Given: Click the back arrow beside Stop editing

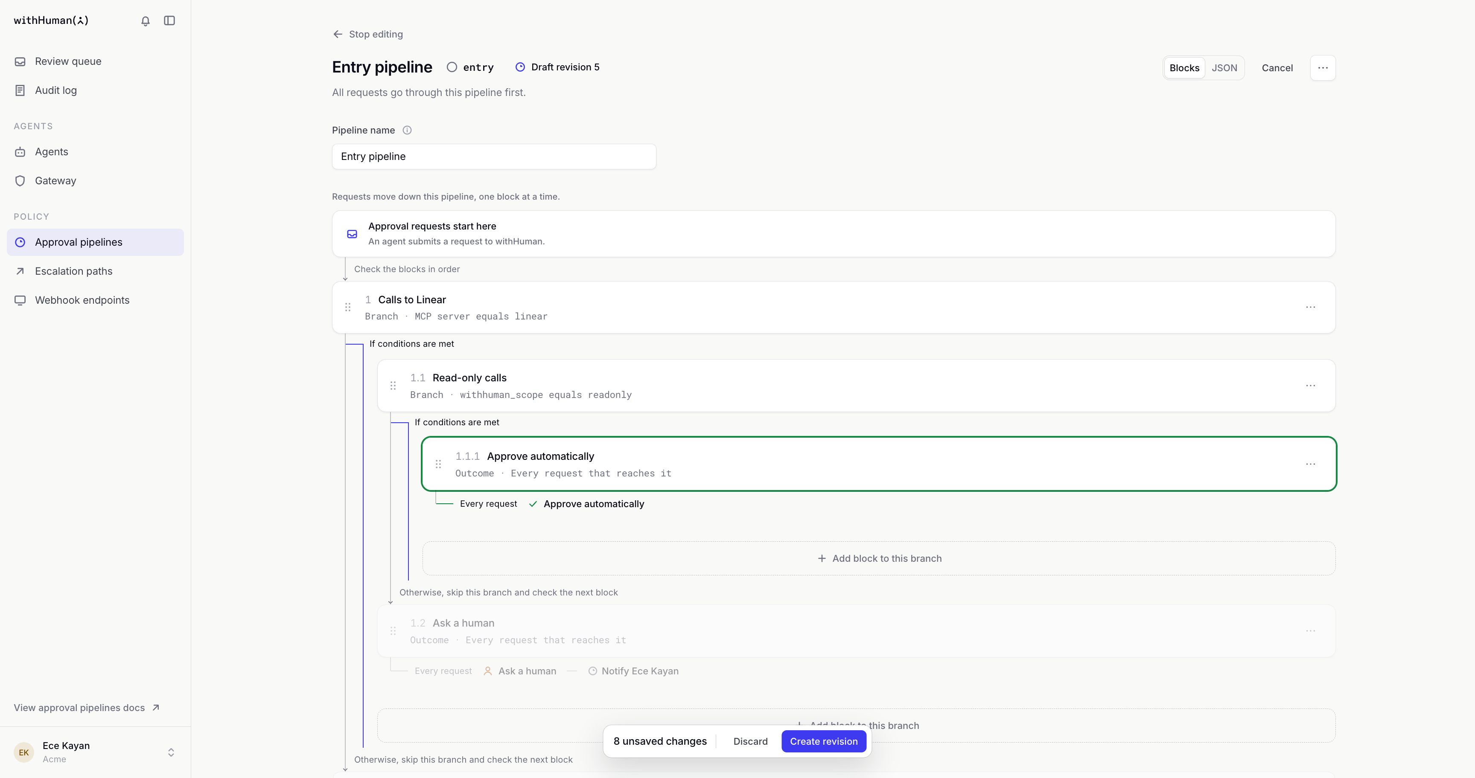Looking at the screenshot, I should [x=338, y=34].
